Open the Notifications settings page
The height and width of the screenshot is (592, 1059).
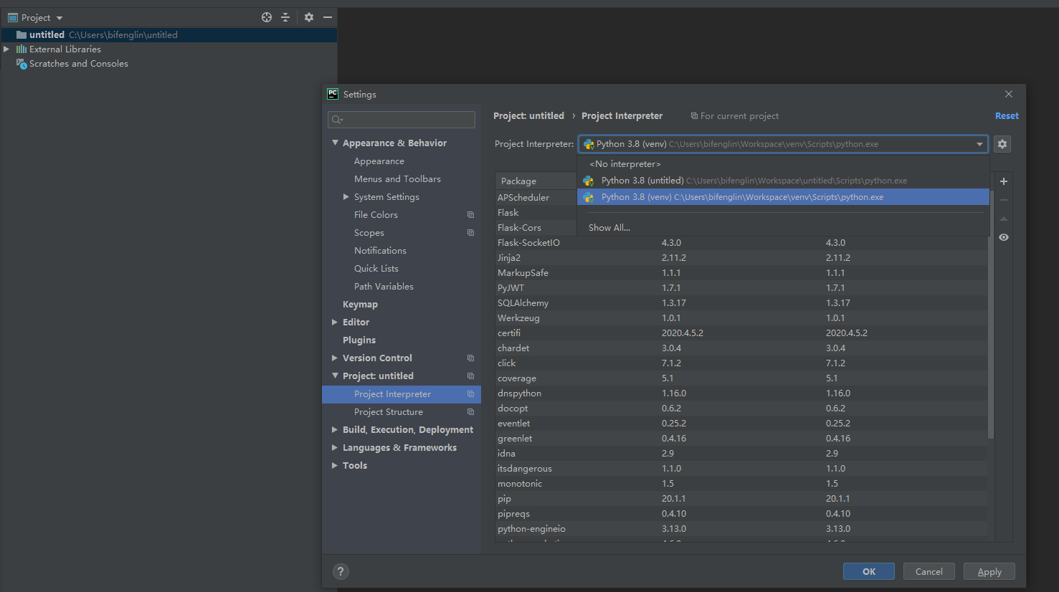point(380,250)
